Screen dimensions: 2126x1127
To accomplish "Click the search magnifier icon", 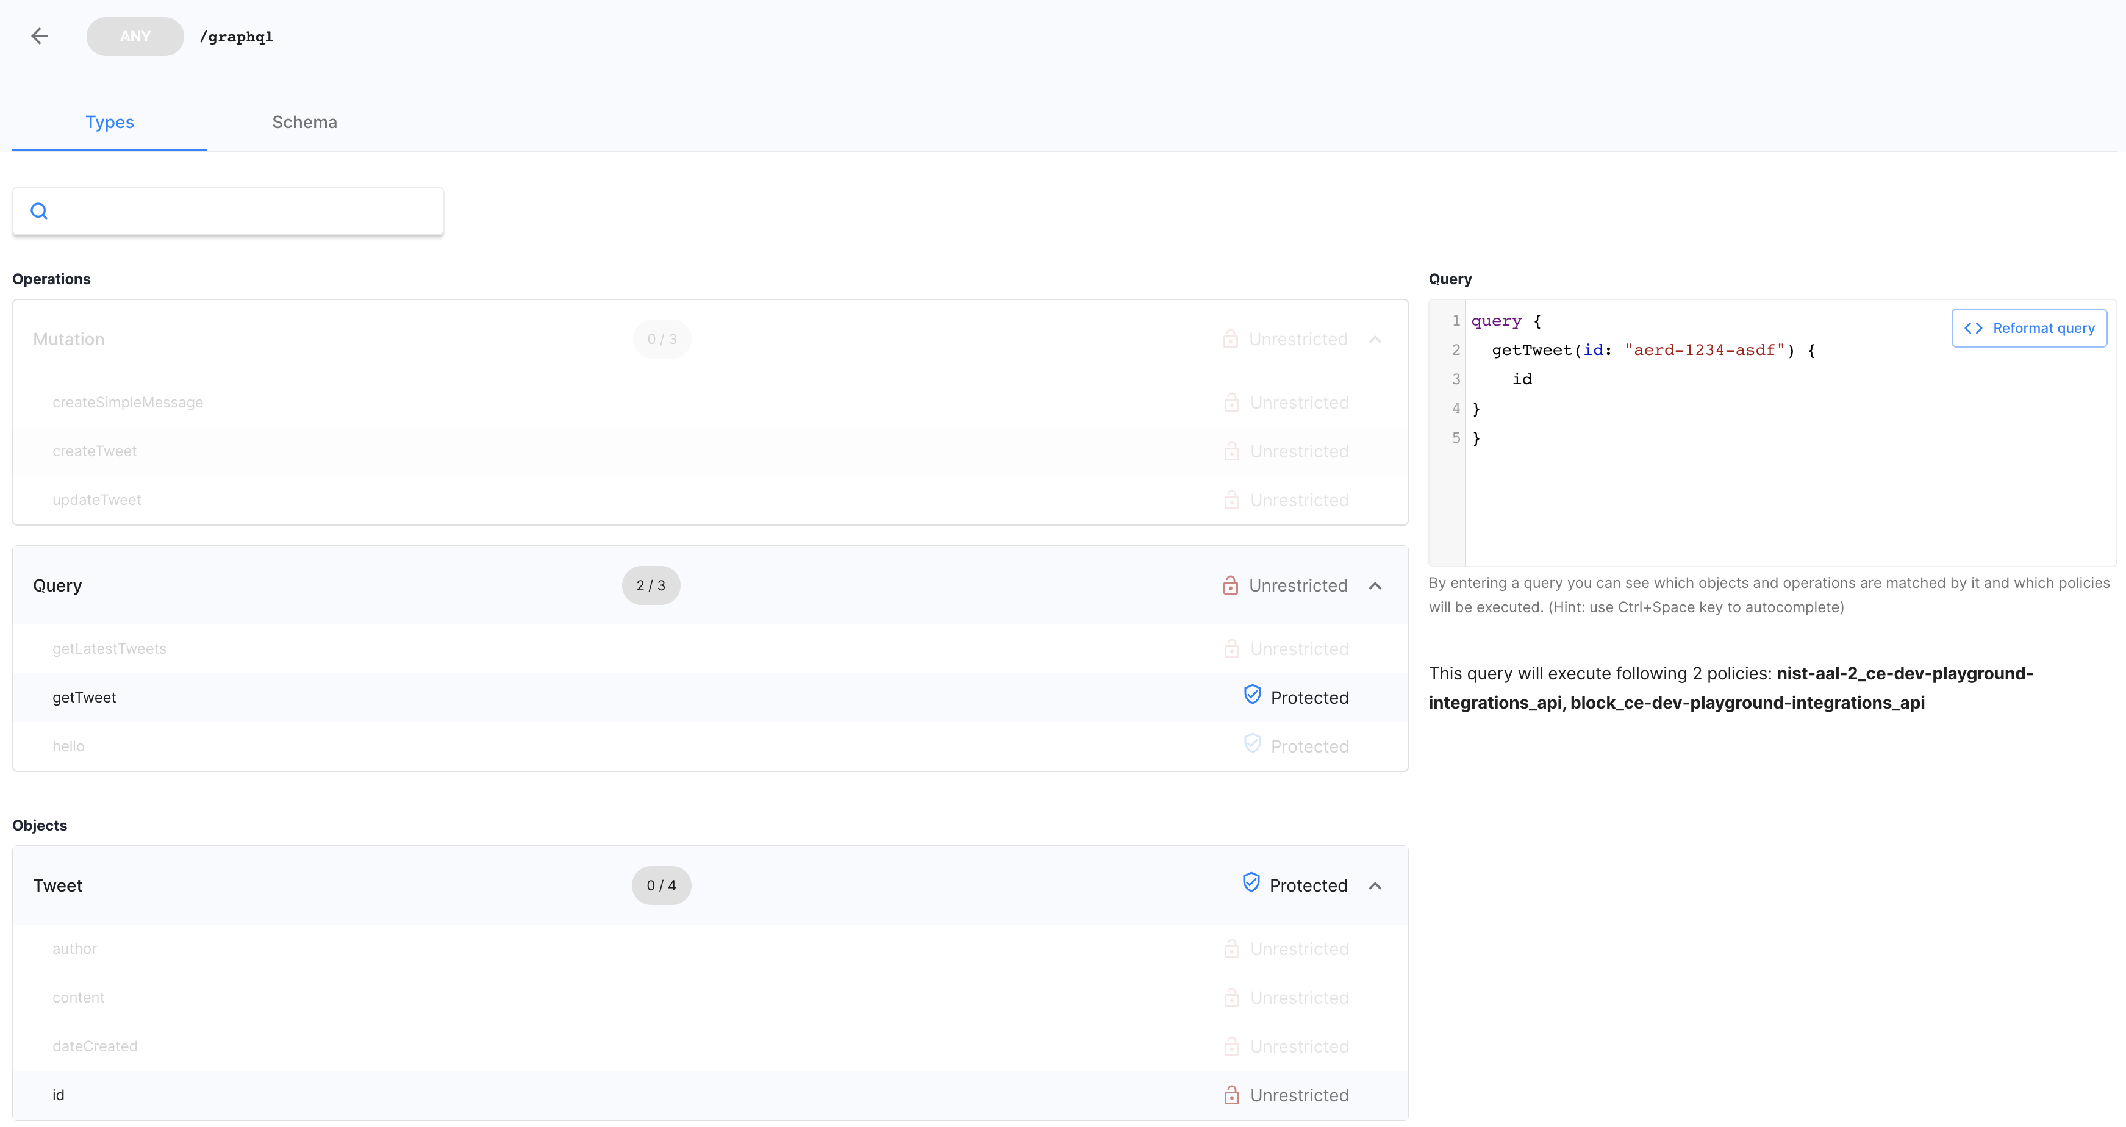I will (x=39, y=211).
